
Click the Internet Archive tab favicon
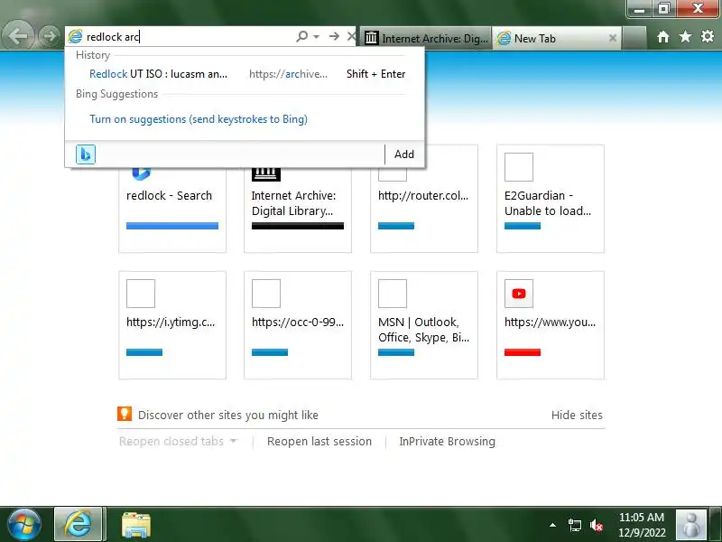coord(372,38)
